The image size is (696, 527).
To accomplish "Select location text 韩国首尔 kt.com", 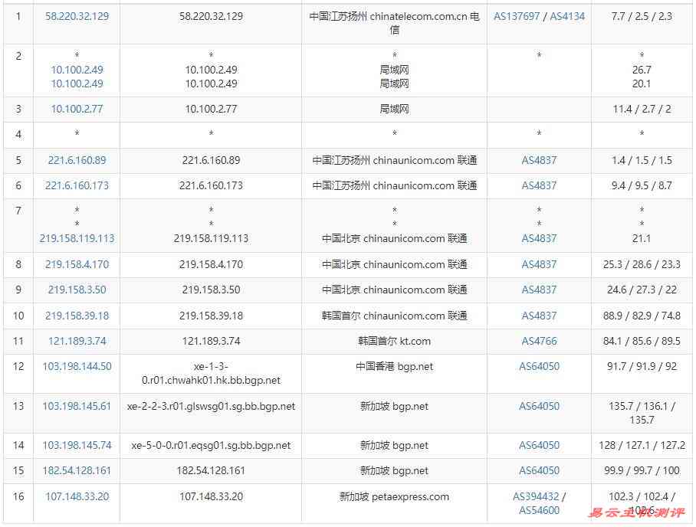I will coord(394,342).
